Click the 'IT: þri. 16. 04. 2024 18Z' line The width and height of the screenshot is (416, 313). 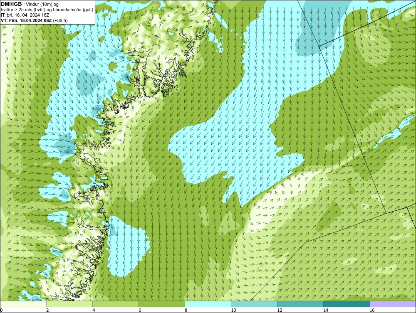[x=25, y=15]
